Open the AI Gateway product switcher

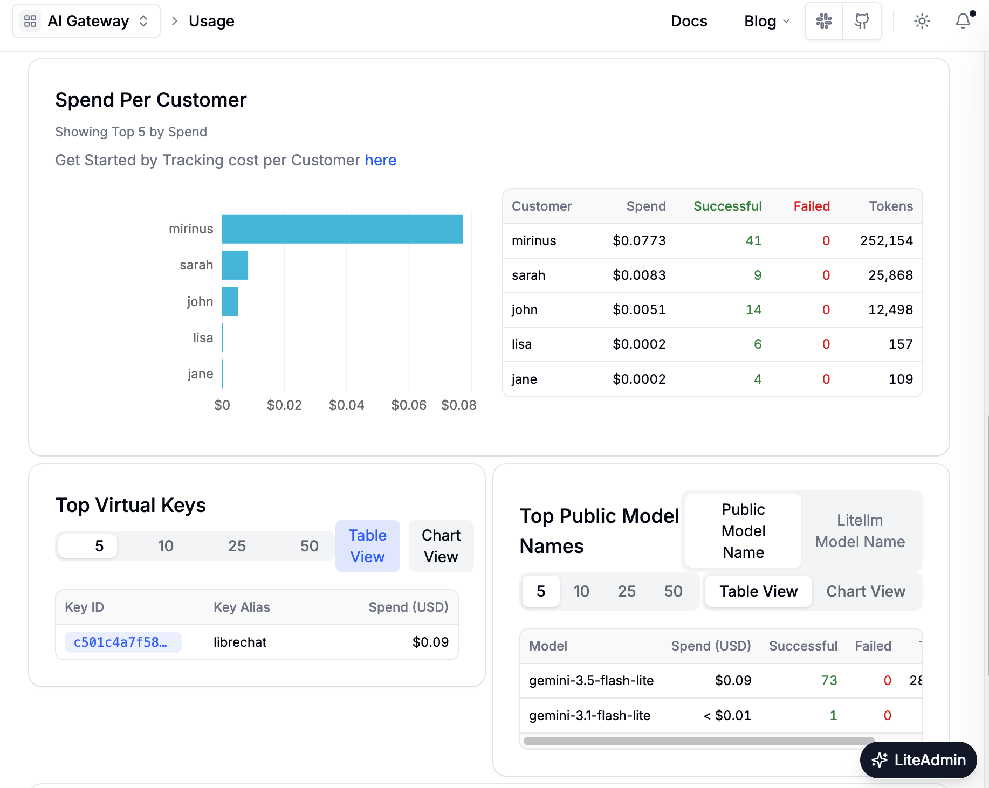(x=86, y=21)
